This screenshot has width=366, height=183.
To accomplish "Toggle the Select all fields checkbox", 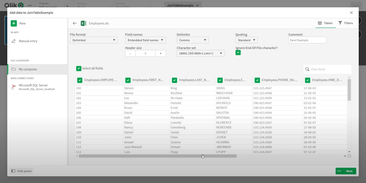I will point(79,68).
